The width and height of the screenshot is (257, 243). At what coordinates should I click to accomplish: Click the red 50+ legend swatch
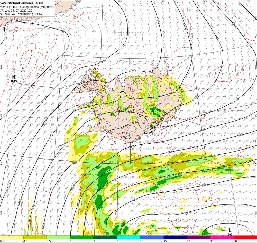[245, 237]
